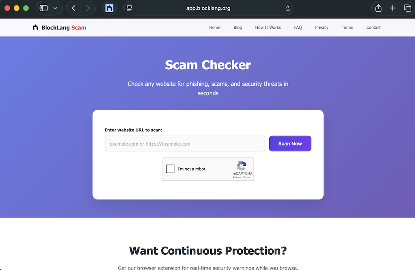Open the Share icon in toolbar

[x=379, y=8]
